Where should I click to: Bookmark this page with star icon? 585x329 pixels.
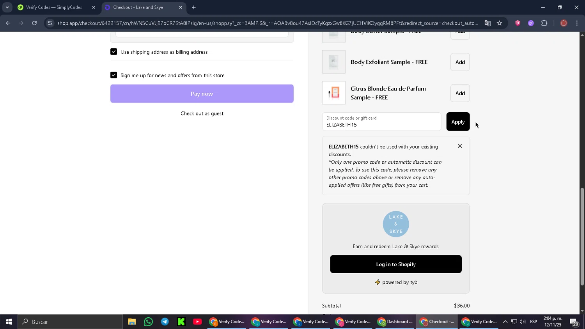[x=499, y=23]
